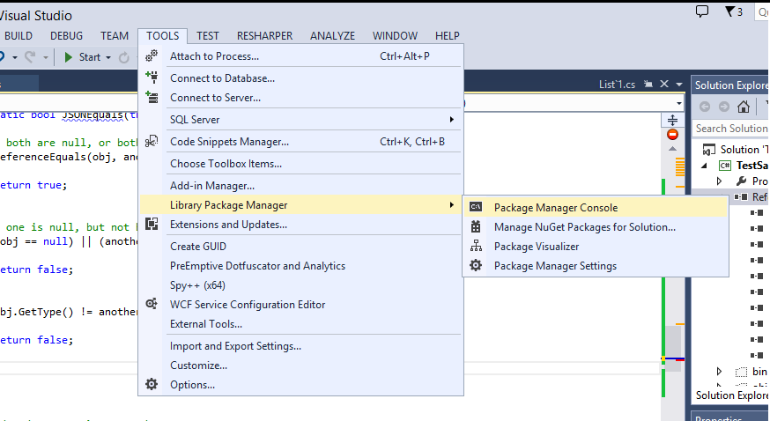Open the feedback speech bubble icon
770x421 pixels.
point(702,11)
